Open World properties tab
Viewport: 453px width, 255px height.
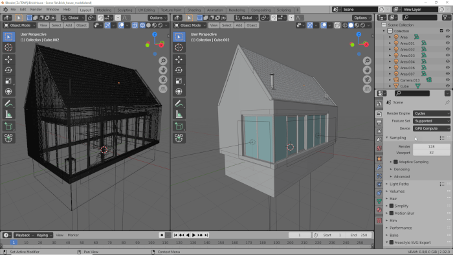click(x=379, y=148)
